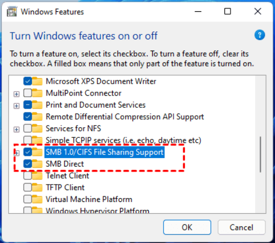Confirm changes with the OK button
The width and height of the screenshot is (275, 243).
(187, 227)
